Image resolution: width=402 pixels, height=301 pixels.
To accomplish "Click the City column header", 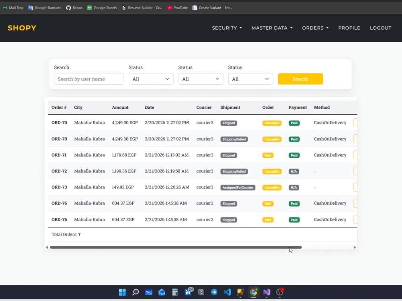I will (78, 108).
